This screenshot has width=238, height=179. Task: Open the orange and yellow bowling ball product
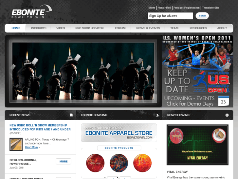142,163
